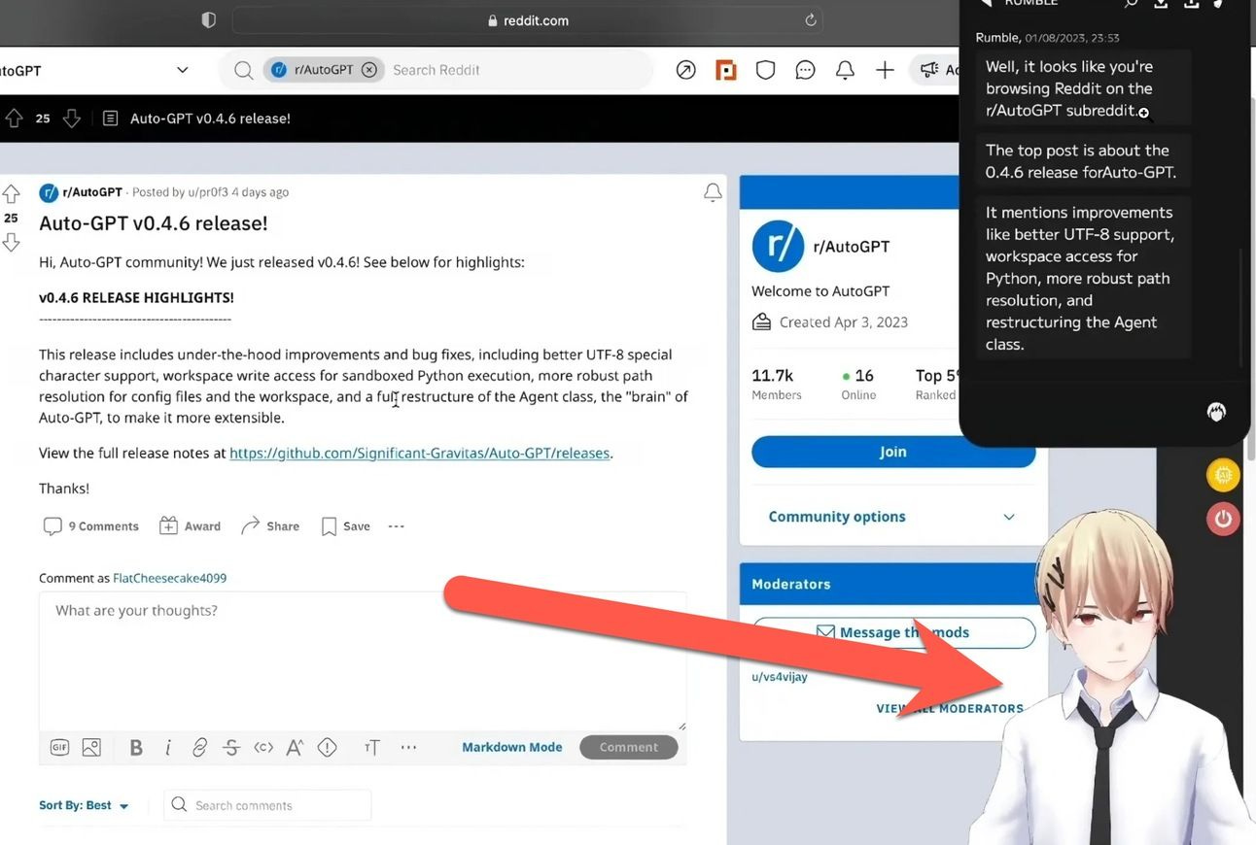
Task: Click the plus icon to create a post
Action: tap(885, 70)
